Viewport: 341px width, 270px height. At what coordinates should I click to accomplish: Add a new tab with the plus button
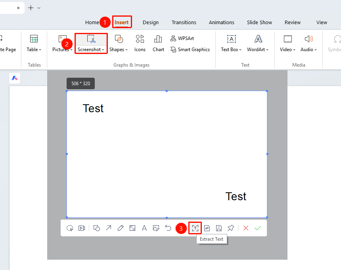click(x=31, y=8)
